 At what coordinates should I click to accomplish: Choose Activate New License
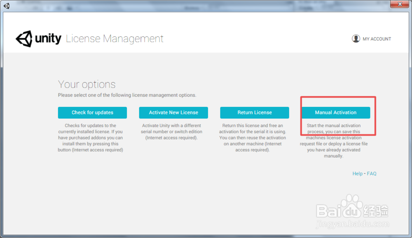(x=173, y=113)
